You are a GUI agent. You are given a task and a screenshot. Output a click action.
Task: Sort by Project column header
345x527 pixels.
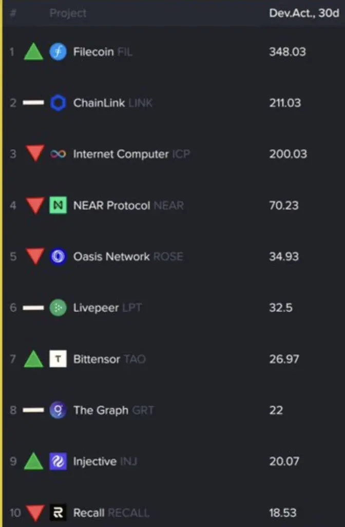[x=68, y=13]
